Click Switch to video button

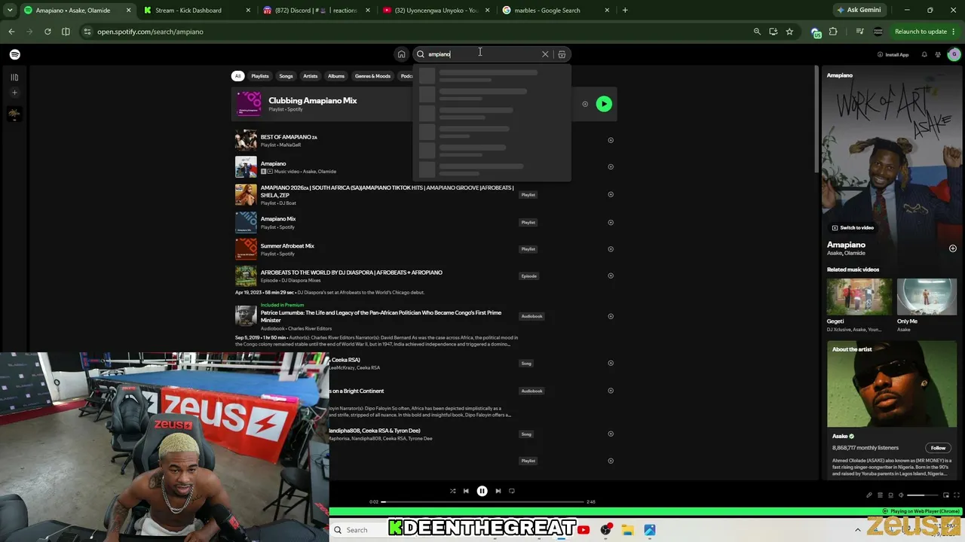[853, 227]
